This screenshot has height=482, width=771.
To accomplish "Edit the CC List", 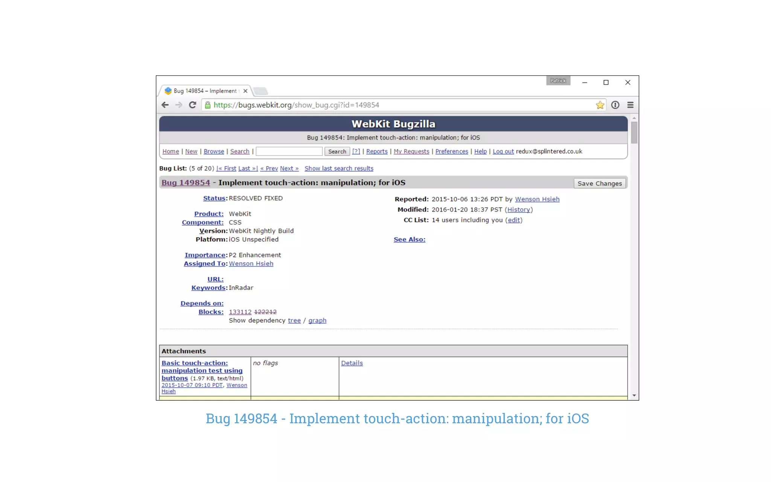I will click(x=513, y=220).
